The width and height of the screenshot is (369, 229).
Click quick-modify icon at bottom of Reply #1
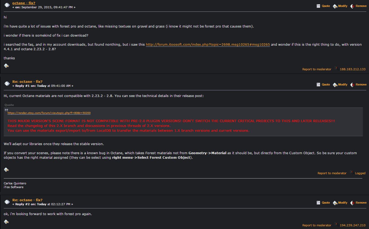(6, 169)
